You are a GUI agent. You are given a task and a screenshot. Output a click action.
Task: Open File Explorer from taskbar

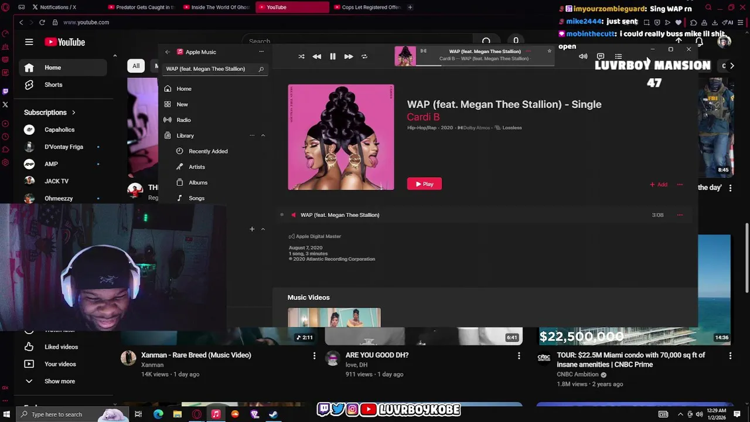click(x=178, y=414)
